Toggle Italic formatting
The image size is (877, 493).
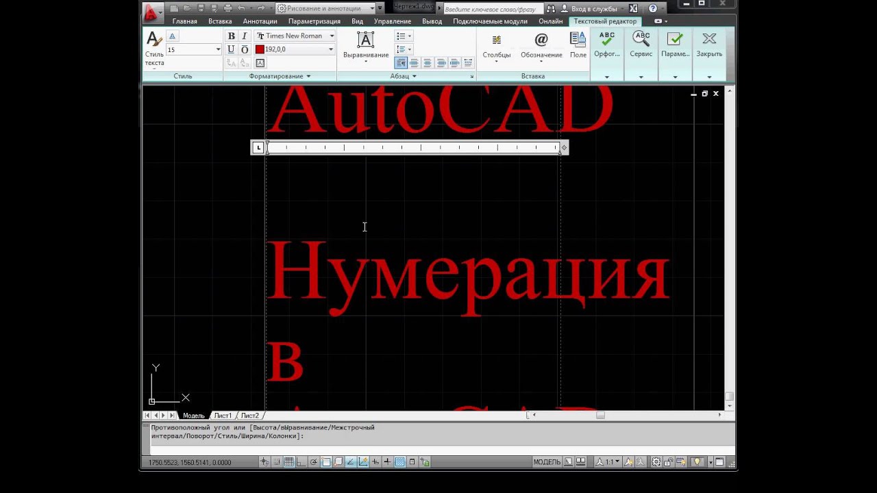tap(245, 36)
